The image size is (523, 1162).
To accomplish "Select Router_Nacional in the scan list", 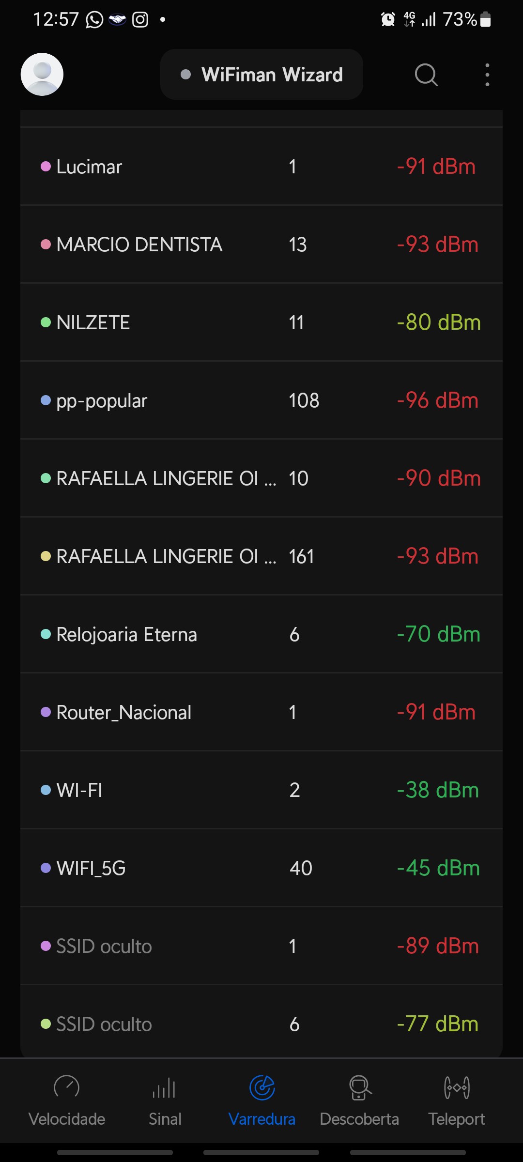I will tap(124, 712).
